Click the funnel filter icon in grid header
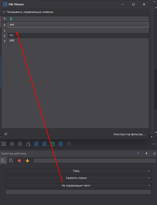157x205 pixels. click(5, 19)
